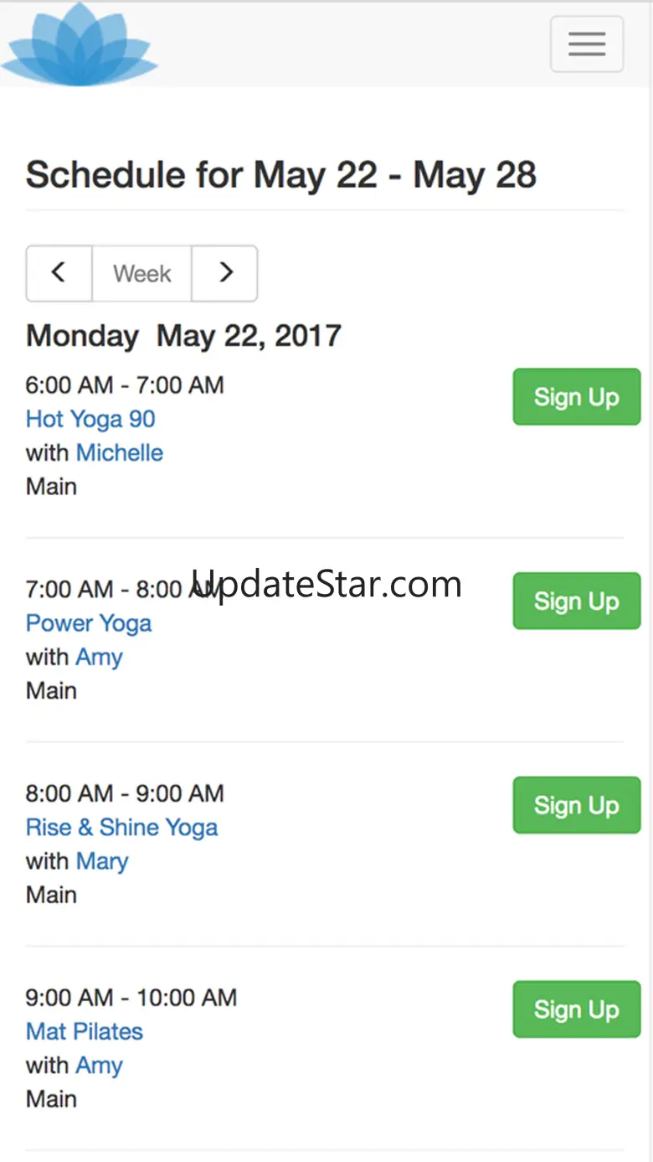Sign up for Hot Yoga 90
This screenshot has width=653, height=1162.
576,397
